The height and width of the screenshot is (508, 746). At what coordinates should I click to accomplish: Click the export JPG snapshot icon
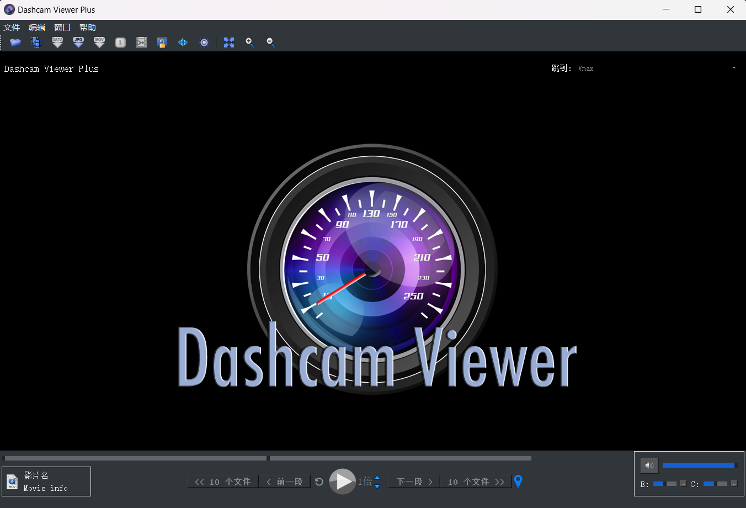pyautogui.click(x=78, y=43)
